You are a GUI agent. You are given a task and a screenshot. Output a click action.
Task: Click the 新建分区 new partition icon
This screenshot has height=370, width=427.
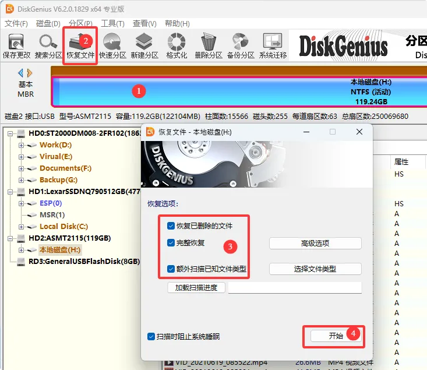pos(144,46)
